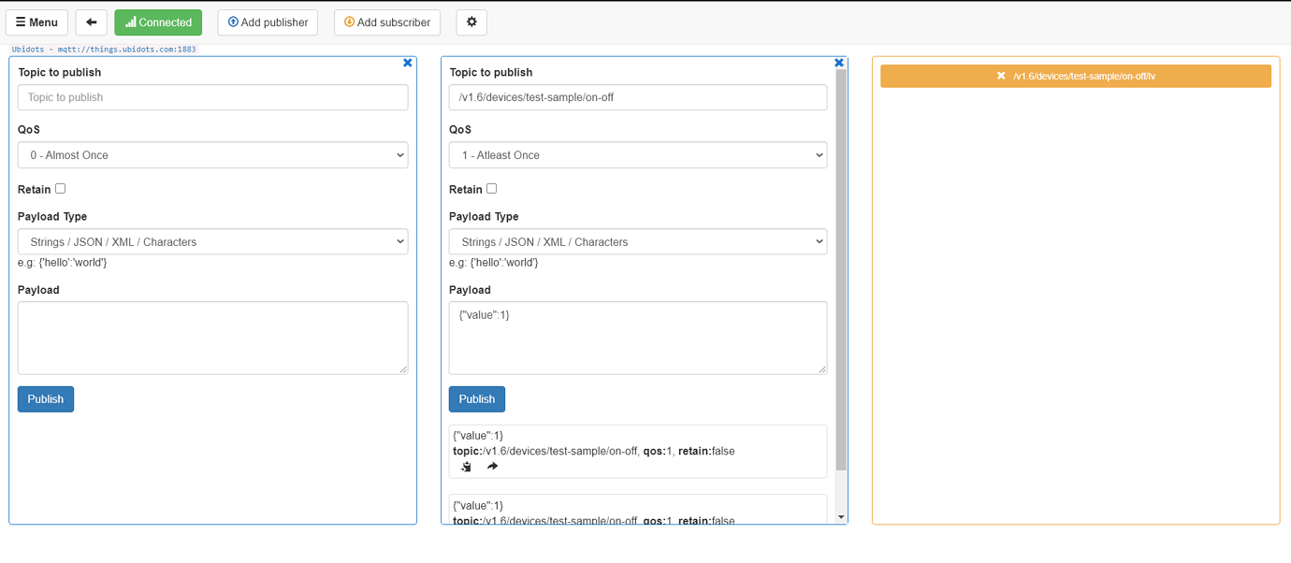Click the orange subscriber topic header bar
The width and height of the screenshot is (1291, 563).
tap(1075, 76)
